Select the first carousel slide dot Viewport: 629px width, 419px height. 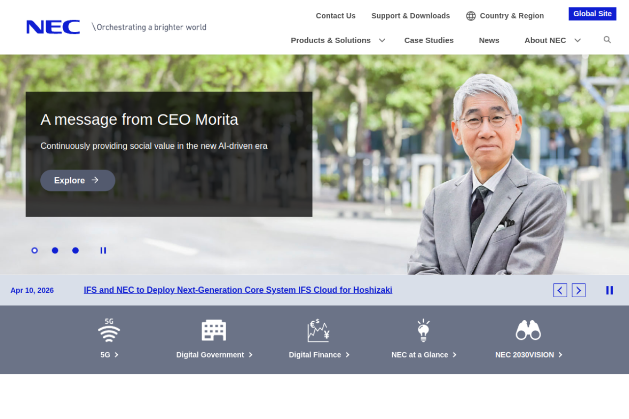pos(34,251)
